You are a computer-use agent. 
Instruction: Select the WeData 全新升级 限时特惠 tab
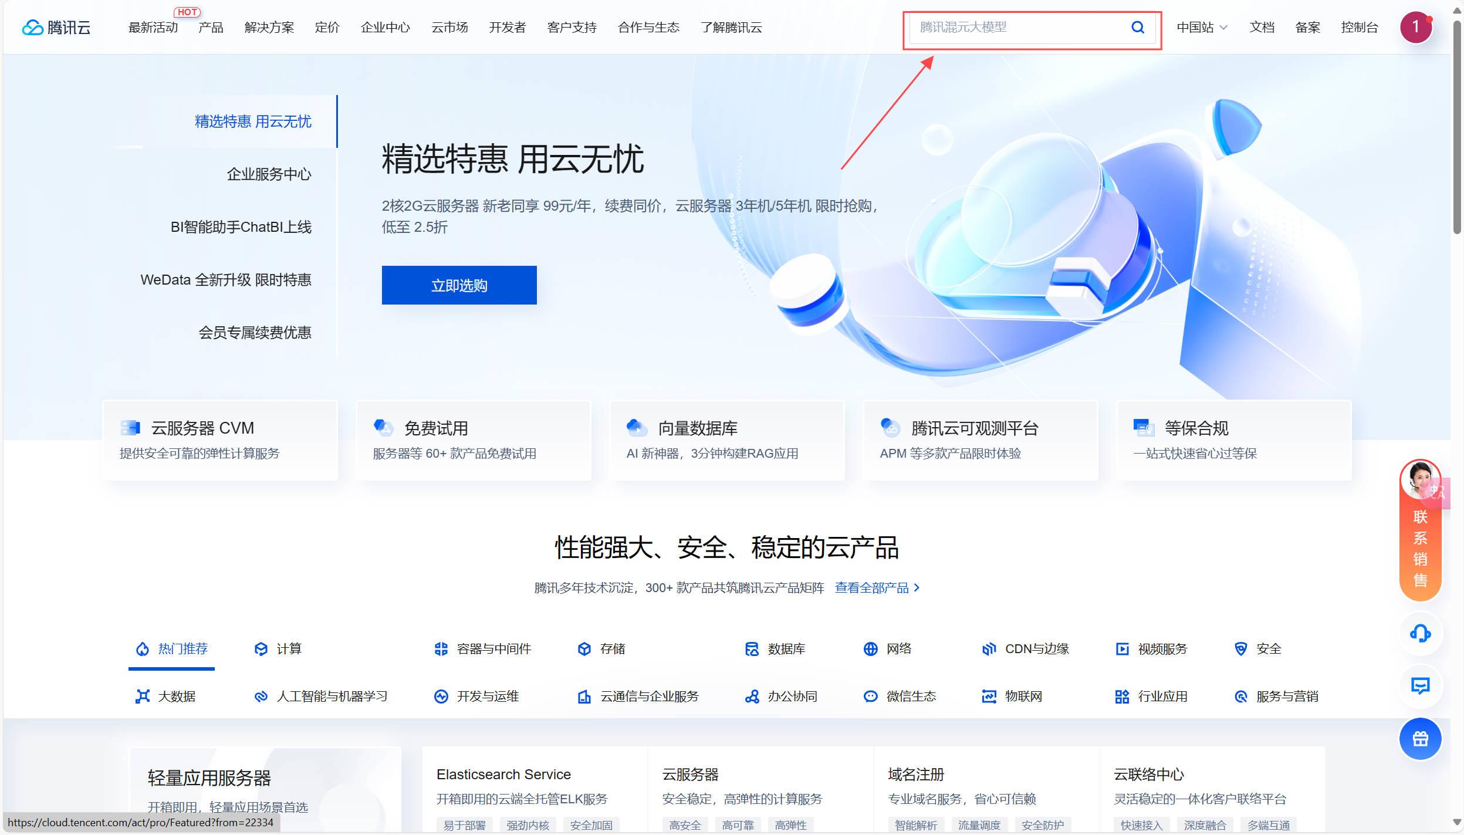226,280
